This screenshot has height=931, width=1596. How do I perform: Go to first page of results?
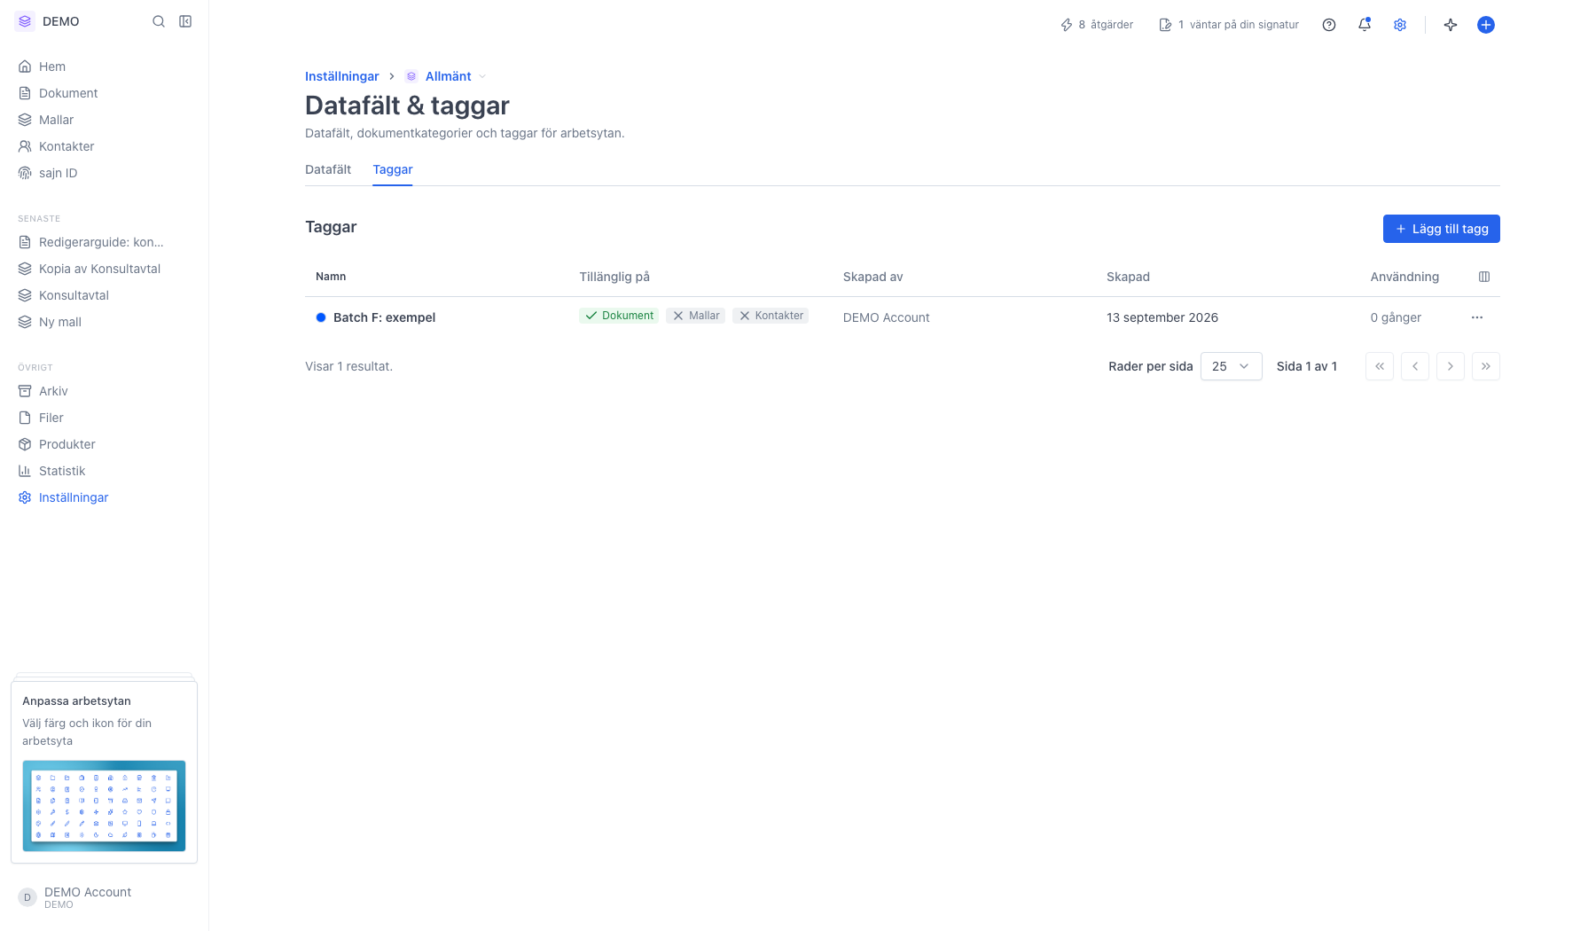(1380, 366)
